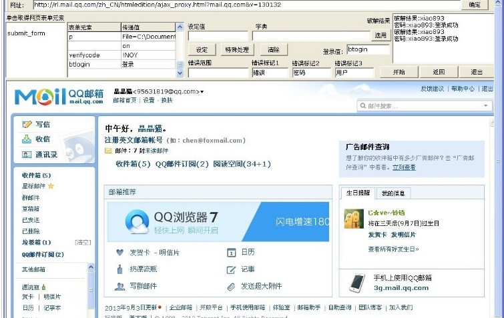The image size is (504, 318).
Task: Click the 错误标记3 field containing 用户
Action: [354, 73]
